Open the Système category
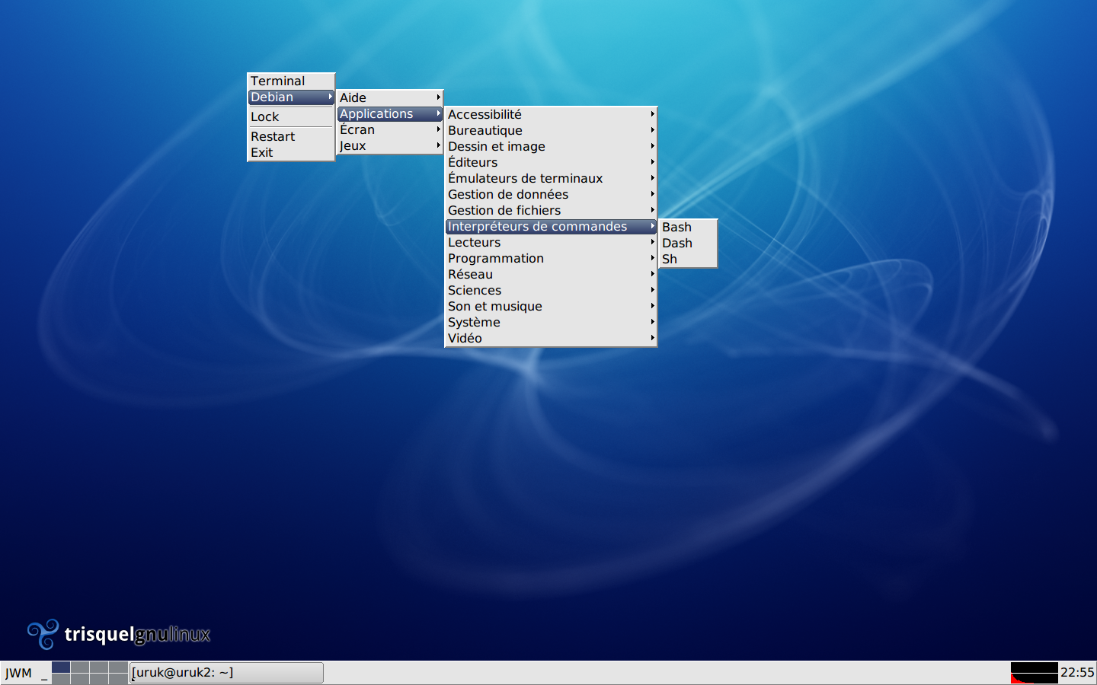Viewport: 1097px width, 685px height. pos(551,322)
